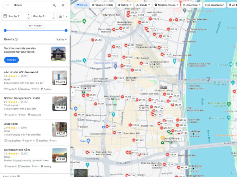Screen dimensions: 237x177
Task: Open the Sort by dropdown
Action: [61, 39]
